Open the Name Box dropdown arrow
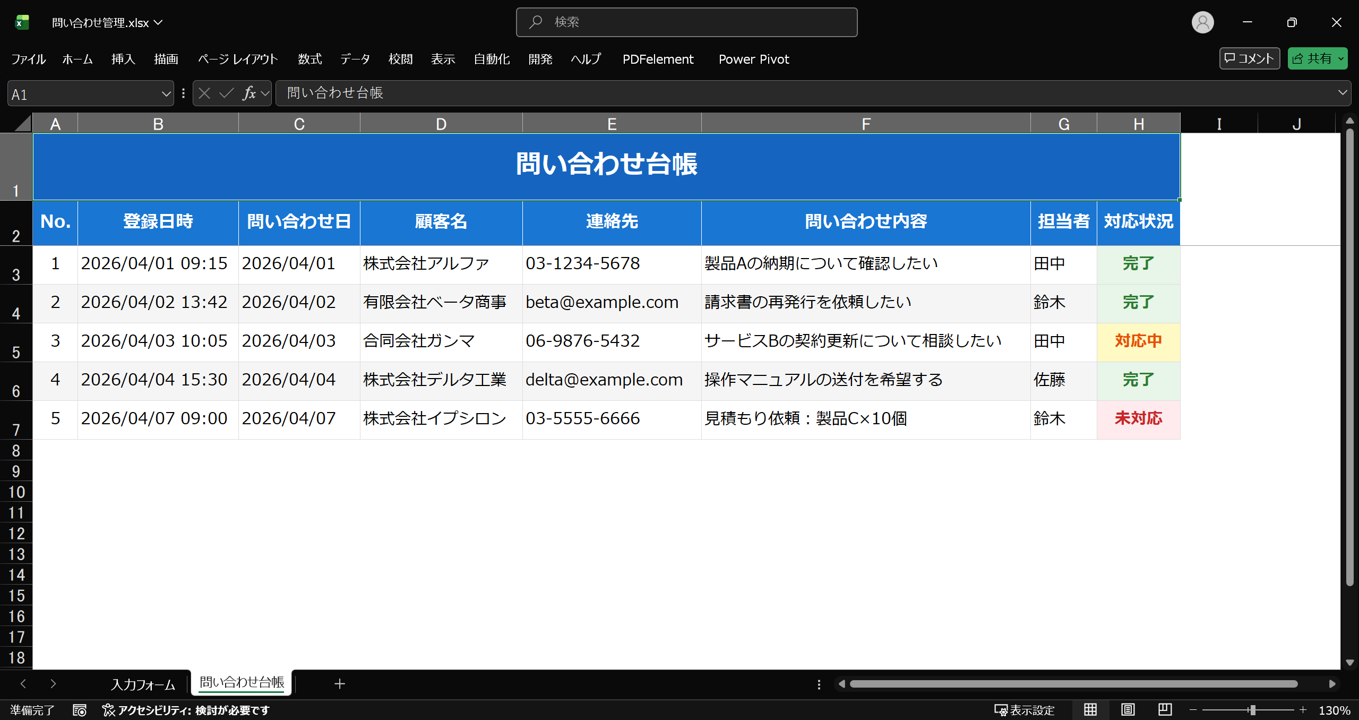This screenshot has height=720, width=1359. pyautogui.click(x=166, y=94)
